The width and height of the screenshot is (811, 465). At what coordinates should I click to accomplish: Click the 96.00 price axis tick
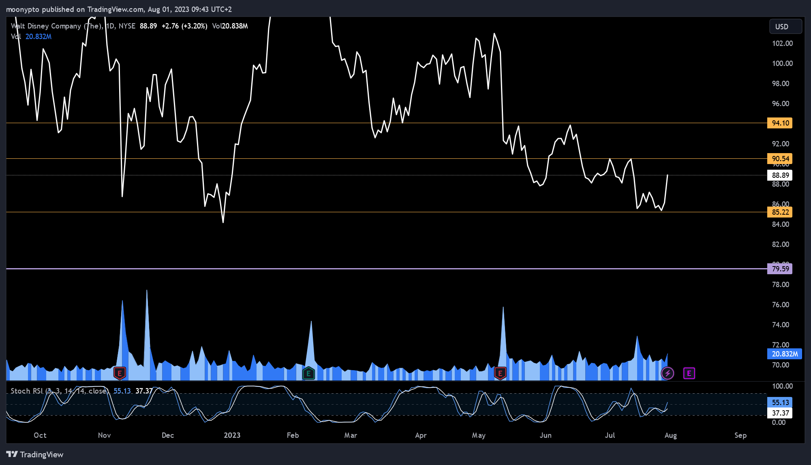(x=781, y=104)
